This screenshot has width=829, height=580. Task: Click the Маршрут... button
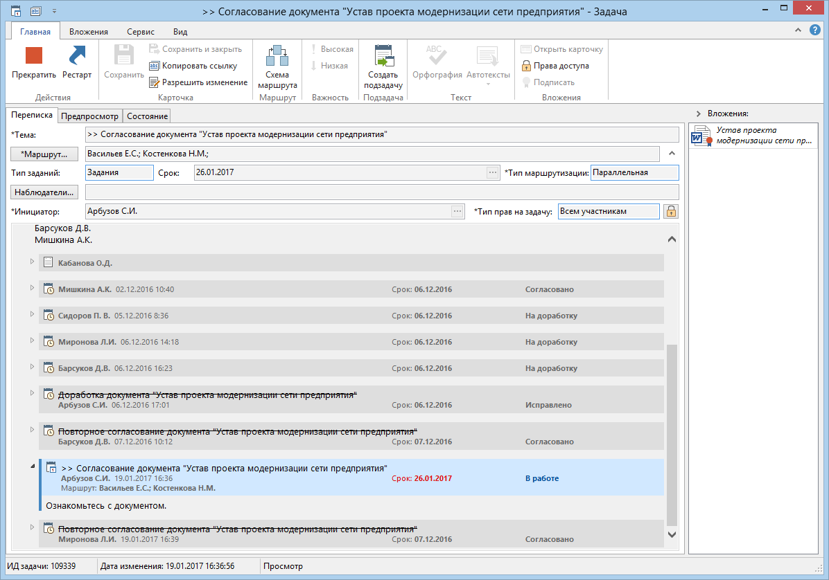tap(44, 154)
